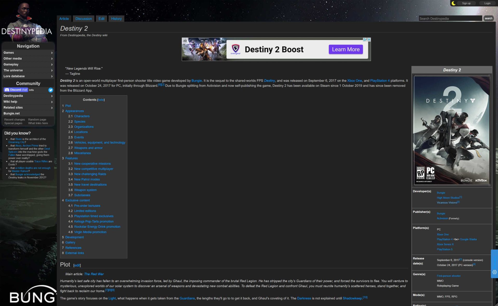498x306 pixels.
Task: Hide the Contents table
Action: click(x=101, y=100)
